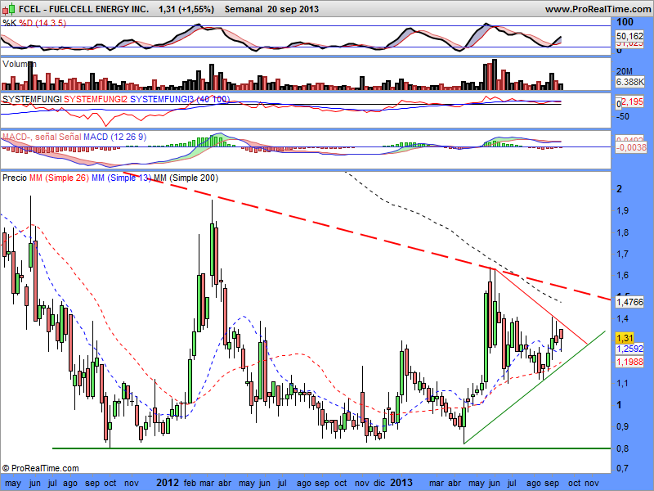Viewport: 654px width, 491px height.
Task: Select the MM (Simple 200) label
Action: (186, 178)
